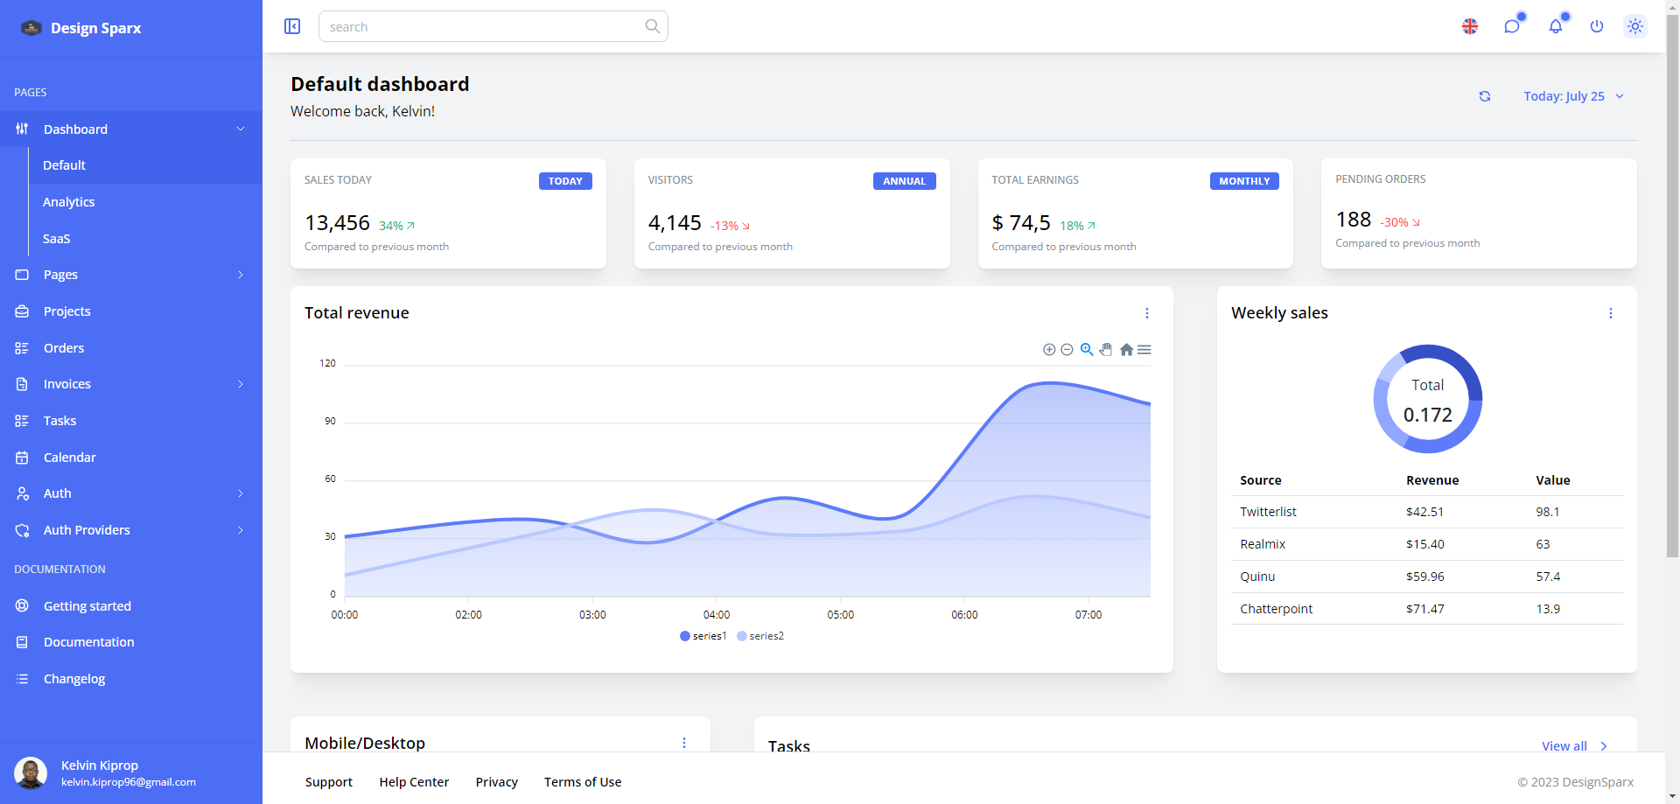
Task: Open the notifications bell
Action: (1556, 26)
